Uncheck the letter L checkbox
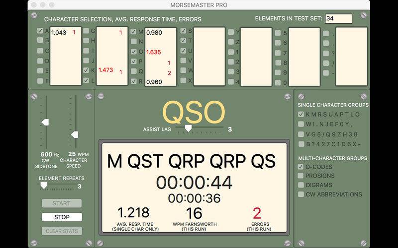 coord(86,80)
